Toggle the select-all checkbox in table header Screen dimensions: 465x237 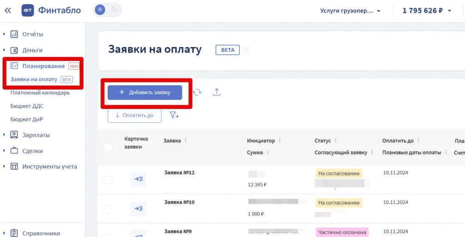pos(108,147)
